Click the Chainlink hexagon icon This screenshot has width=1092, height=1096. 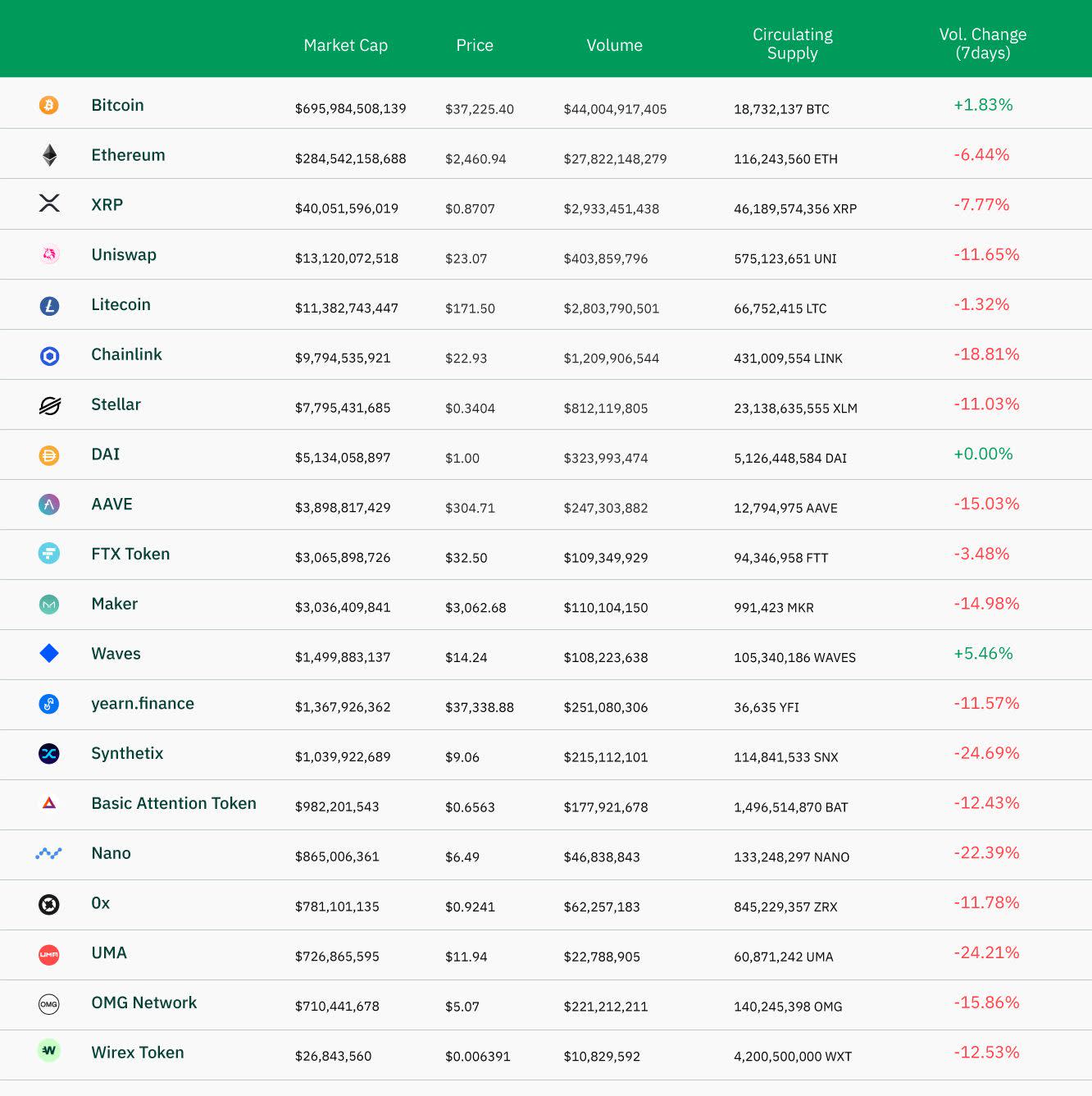[49, 355]
